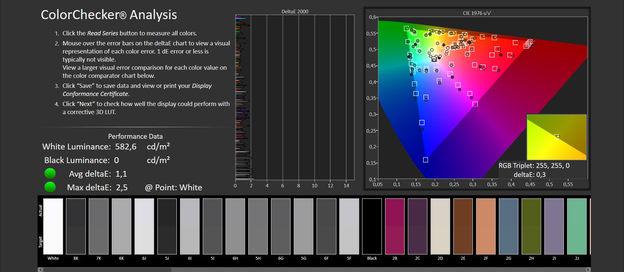Choose the 2H olive green swatch
This screenshot has width=624, height=272.
tap(531, 226)
